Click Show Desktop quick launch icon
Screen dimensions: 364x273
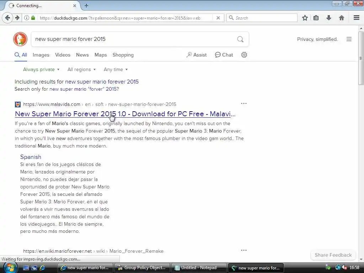[26, 268]
